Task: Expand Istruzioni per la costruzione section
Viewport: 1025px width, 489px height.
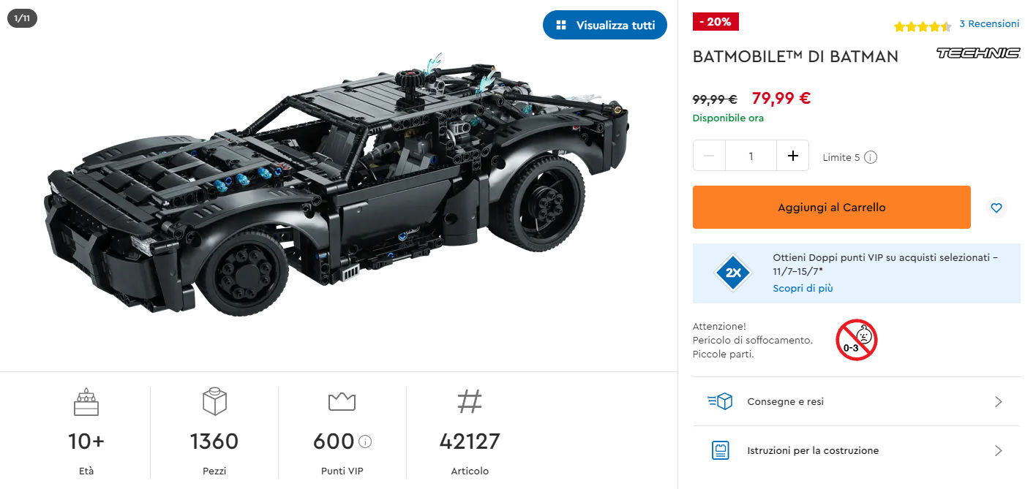Action: point(856,450)
